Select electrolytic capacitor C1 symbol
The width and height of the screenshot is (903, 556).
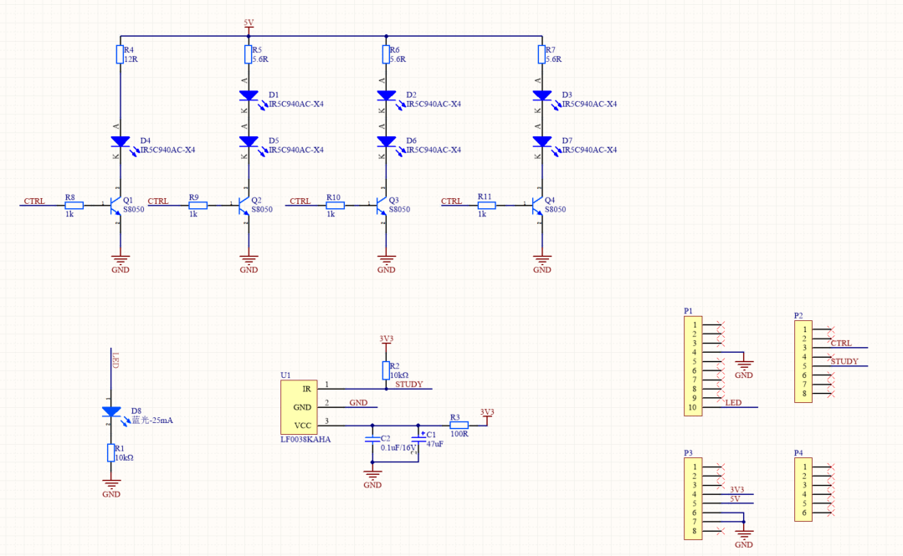(x=418, y=439)
